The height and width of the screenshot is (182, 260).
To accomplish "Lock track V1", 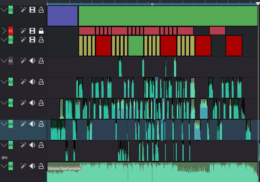I will 41,40.
